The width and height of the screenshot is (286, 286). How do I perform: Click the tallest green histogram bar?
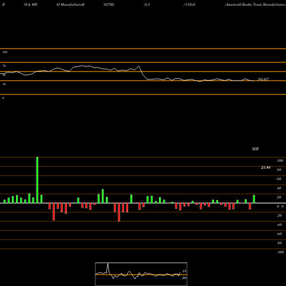pyautogui.click(x=37, y=180)
